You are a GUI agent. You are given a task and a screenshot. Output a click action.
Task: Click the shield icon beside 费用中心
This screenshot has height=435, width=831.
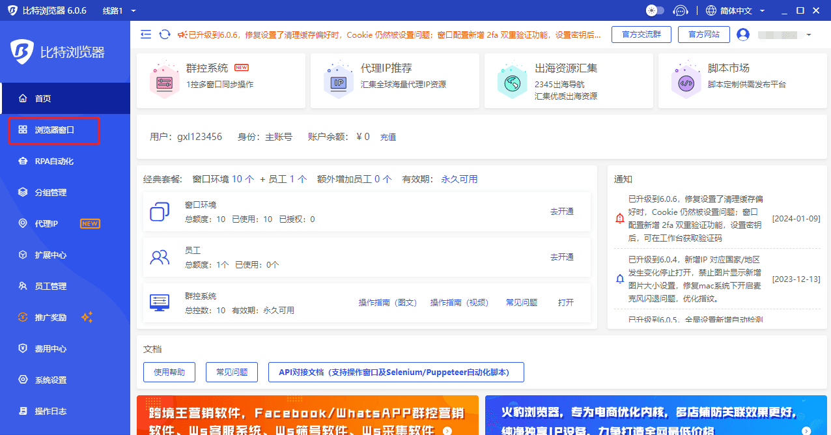[23, 348]
